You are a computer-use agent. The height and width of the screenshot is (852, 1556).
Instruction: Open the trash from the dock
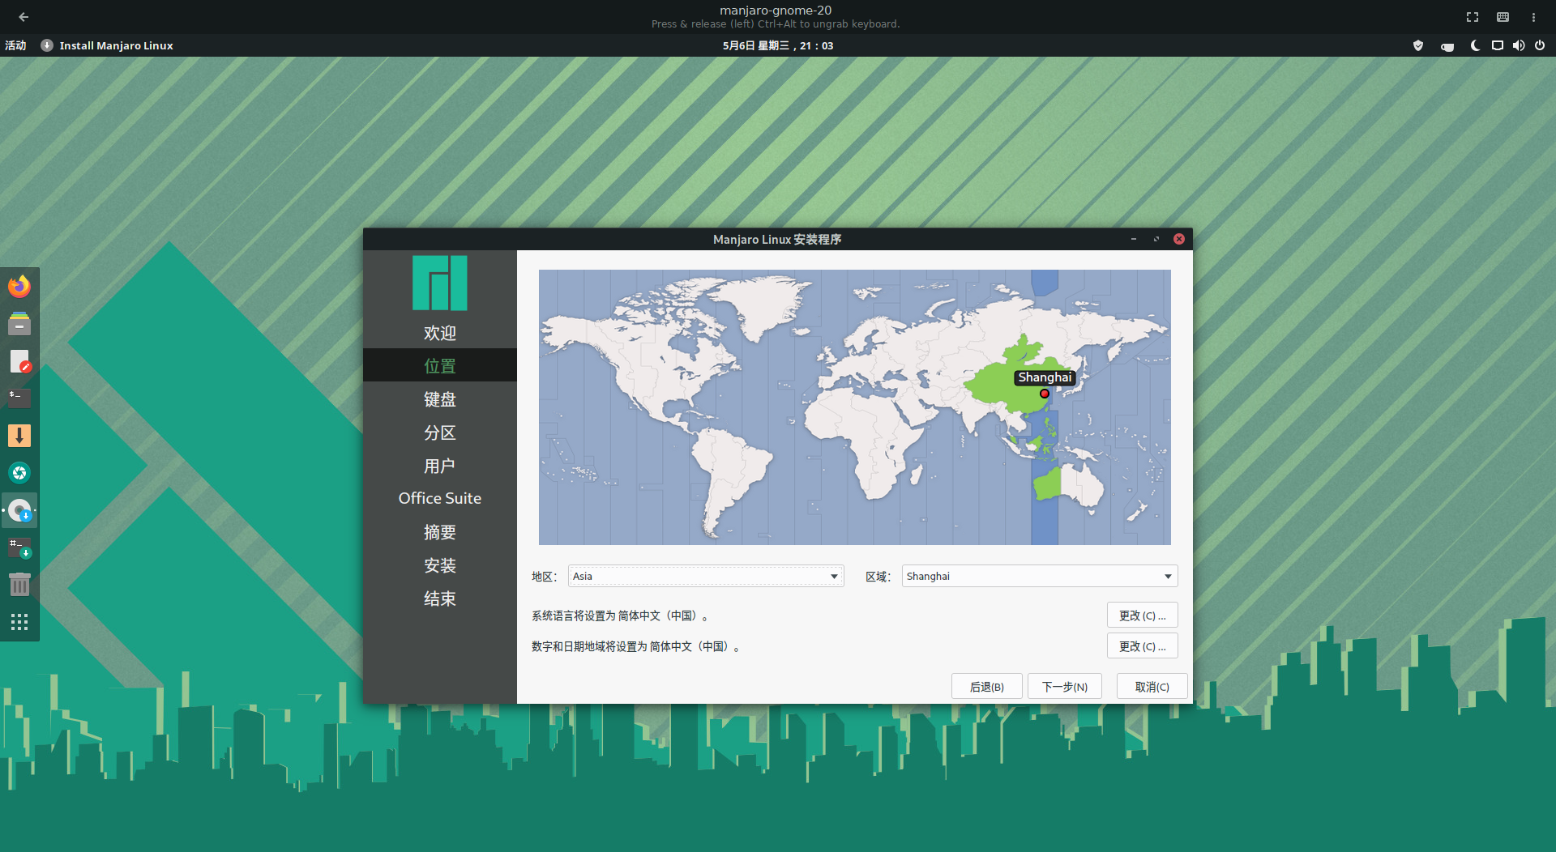(19, 585)
